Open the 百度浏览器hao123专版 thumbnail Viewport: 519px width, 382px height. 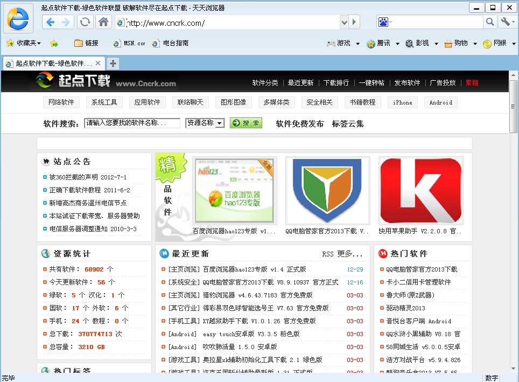[234, 191]
